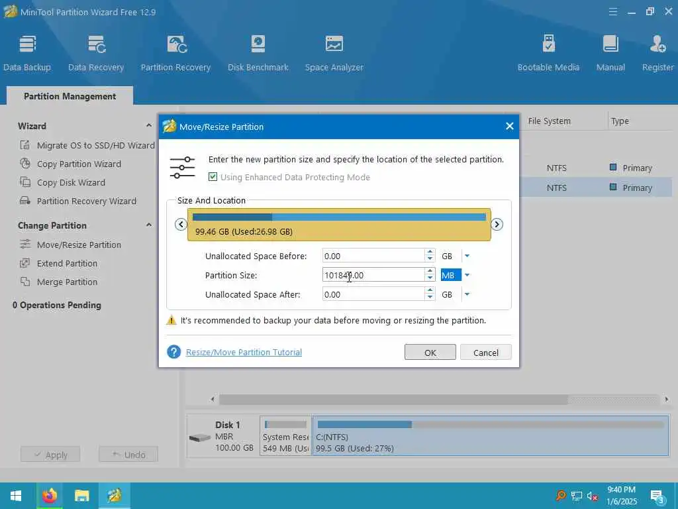Screen dimensions: 678x509
Task: Open unit dropdown for Unallocated Space Before
Action: click(467, 256)
